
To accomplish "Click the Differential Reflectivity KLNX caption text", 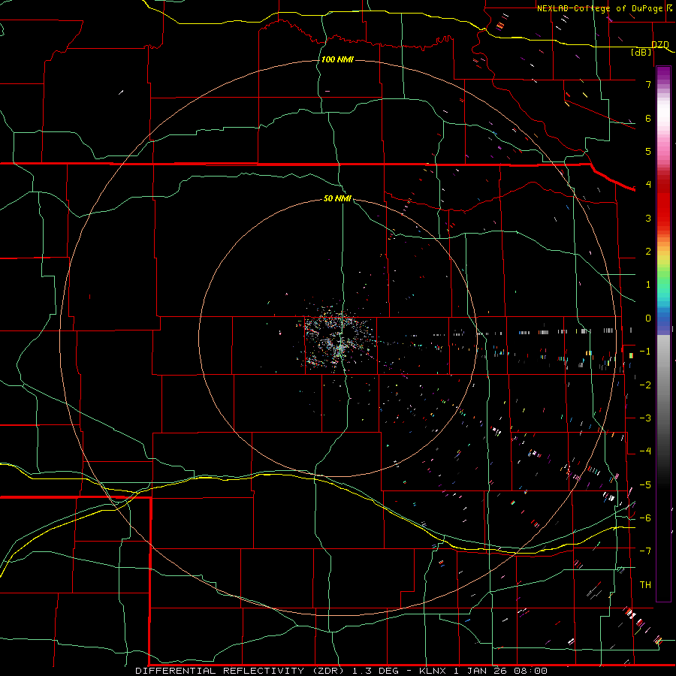I will pyautogui.click(x=342, y=671).
